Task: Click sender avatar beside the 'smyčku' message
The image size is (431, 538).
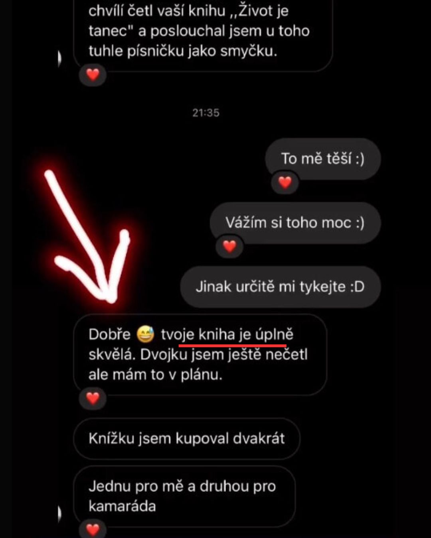Action: tap(59, 59)
